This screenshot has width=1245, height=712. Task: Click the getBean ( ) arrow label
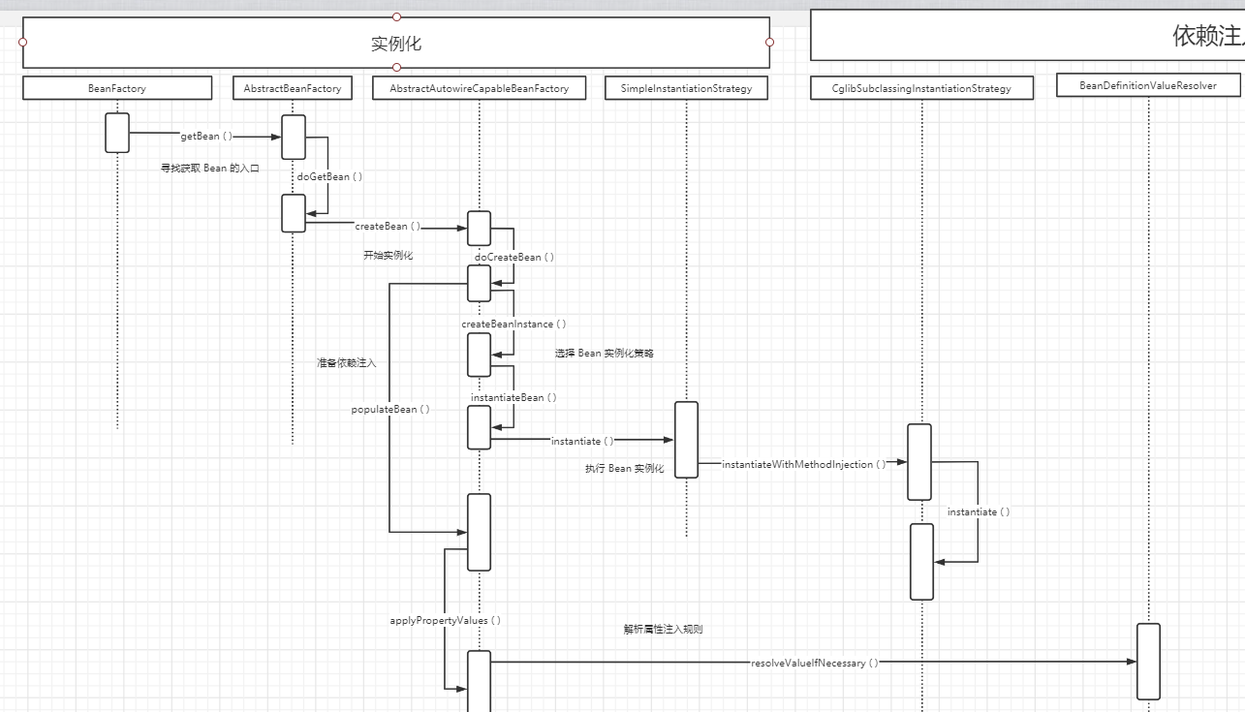tap(206, 137)
